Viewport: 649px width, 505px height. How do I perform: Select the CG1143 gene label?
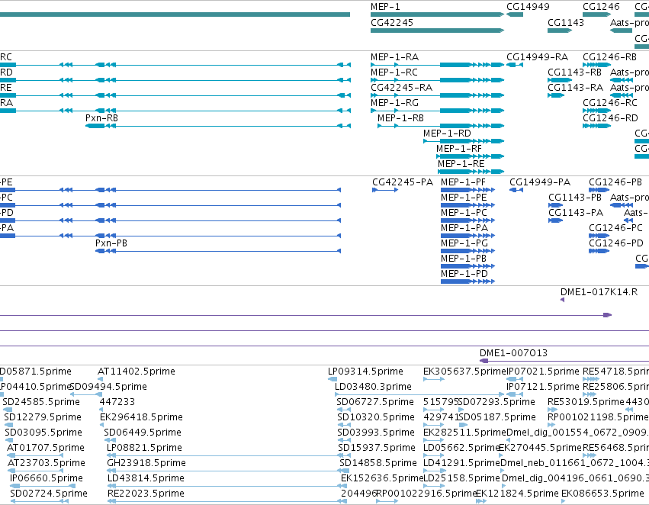[x=565, y=22]
